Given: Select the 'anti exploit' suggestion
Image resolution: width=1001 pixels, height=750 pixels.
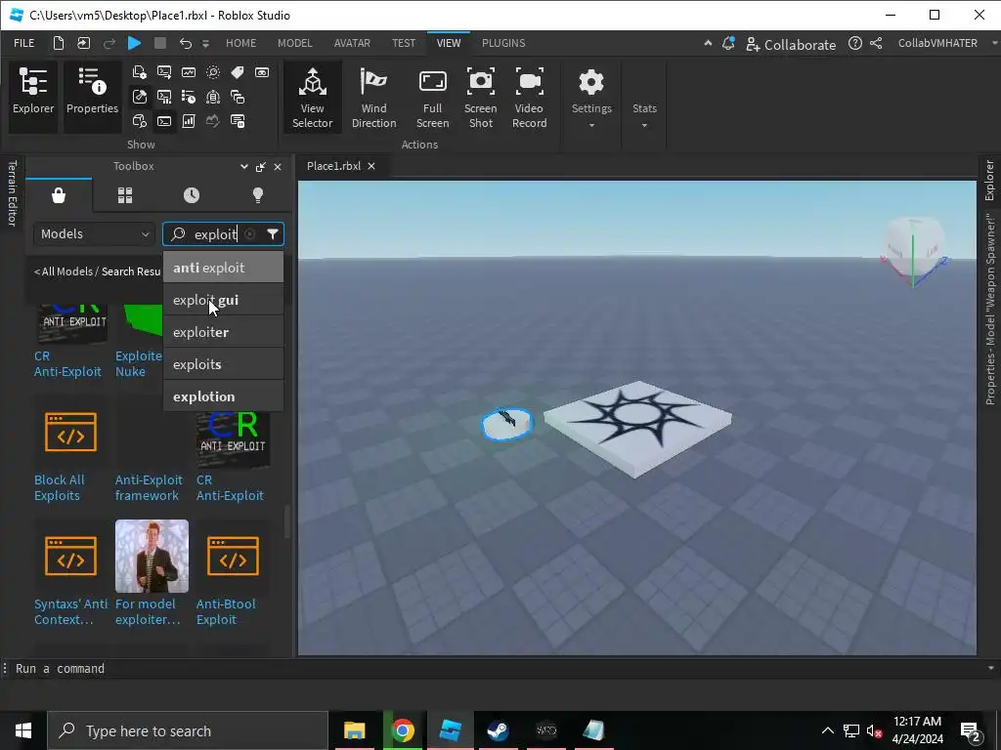Looking at the screenshot, I should coord(224,268).
